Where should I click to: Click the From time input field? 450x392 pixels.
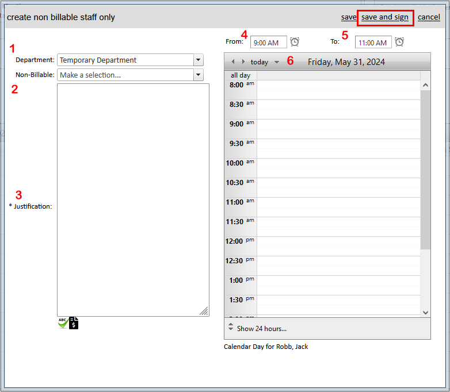pos(268,43)
